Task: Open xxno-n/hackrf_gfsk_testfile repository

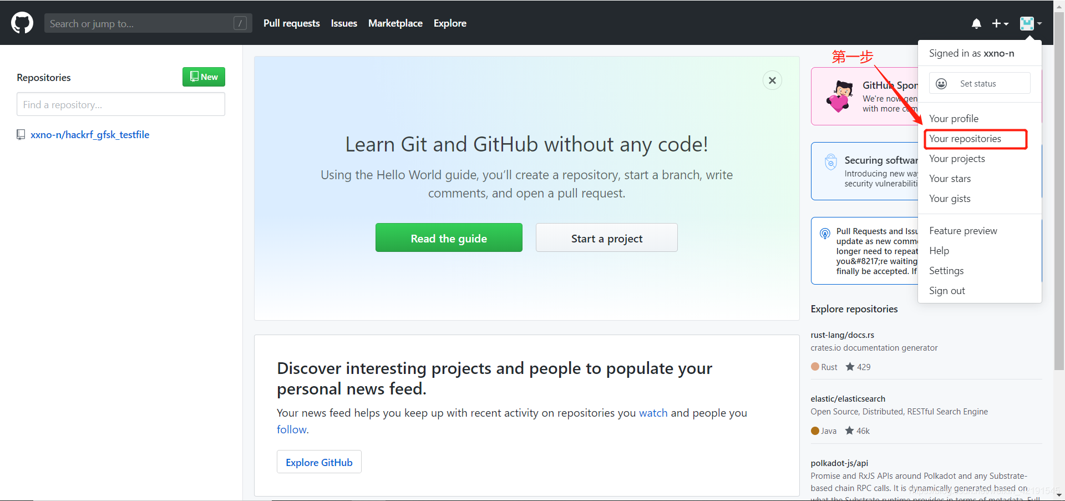Action: point(90,135)
